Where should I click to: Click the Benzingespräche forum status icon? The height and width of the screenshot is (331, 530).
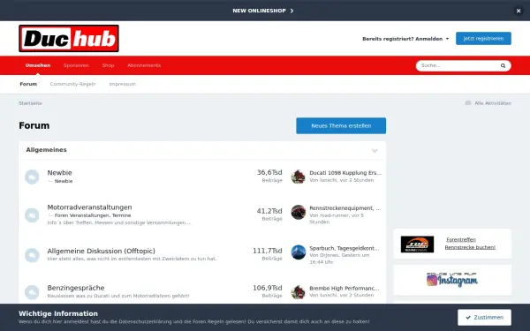click(x=32, y=292)
